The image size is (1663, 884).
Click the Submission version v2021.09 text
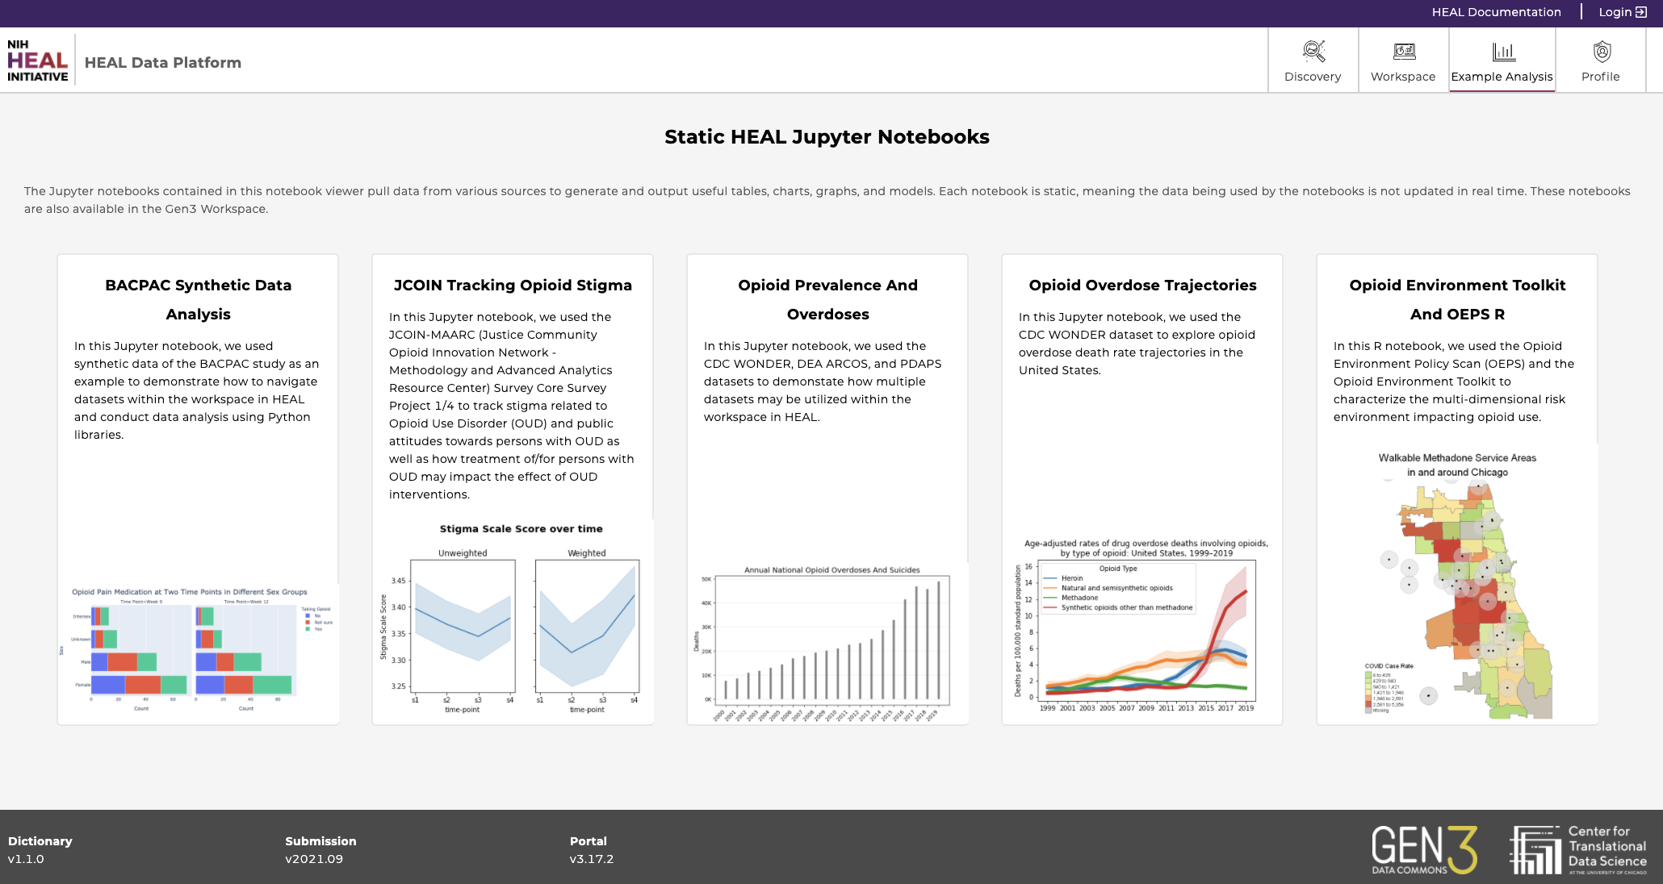[x=314, y=859]
